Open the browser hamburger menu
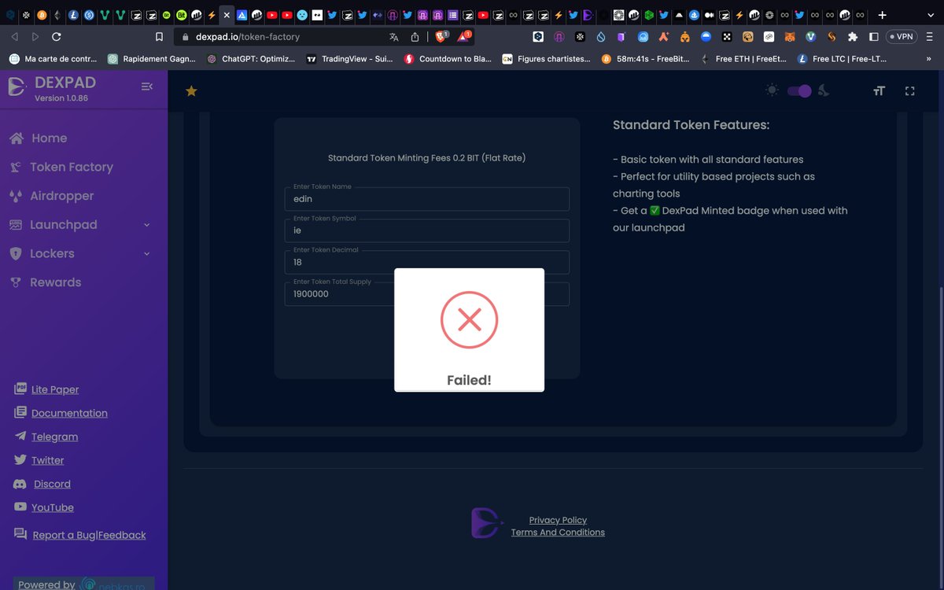The width and height of the screenshot is (944, 590). 930,36
